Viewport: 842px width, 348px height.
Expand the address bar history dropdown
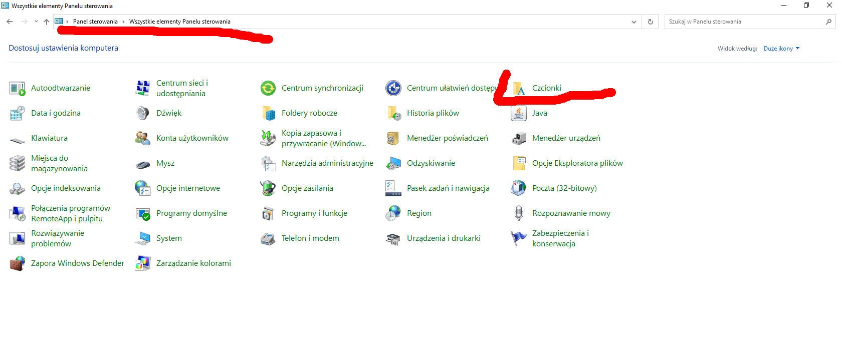pos(634,22)
